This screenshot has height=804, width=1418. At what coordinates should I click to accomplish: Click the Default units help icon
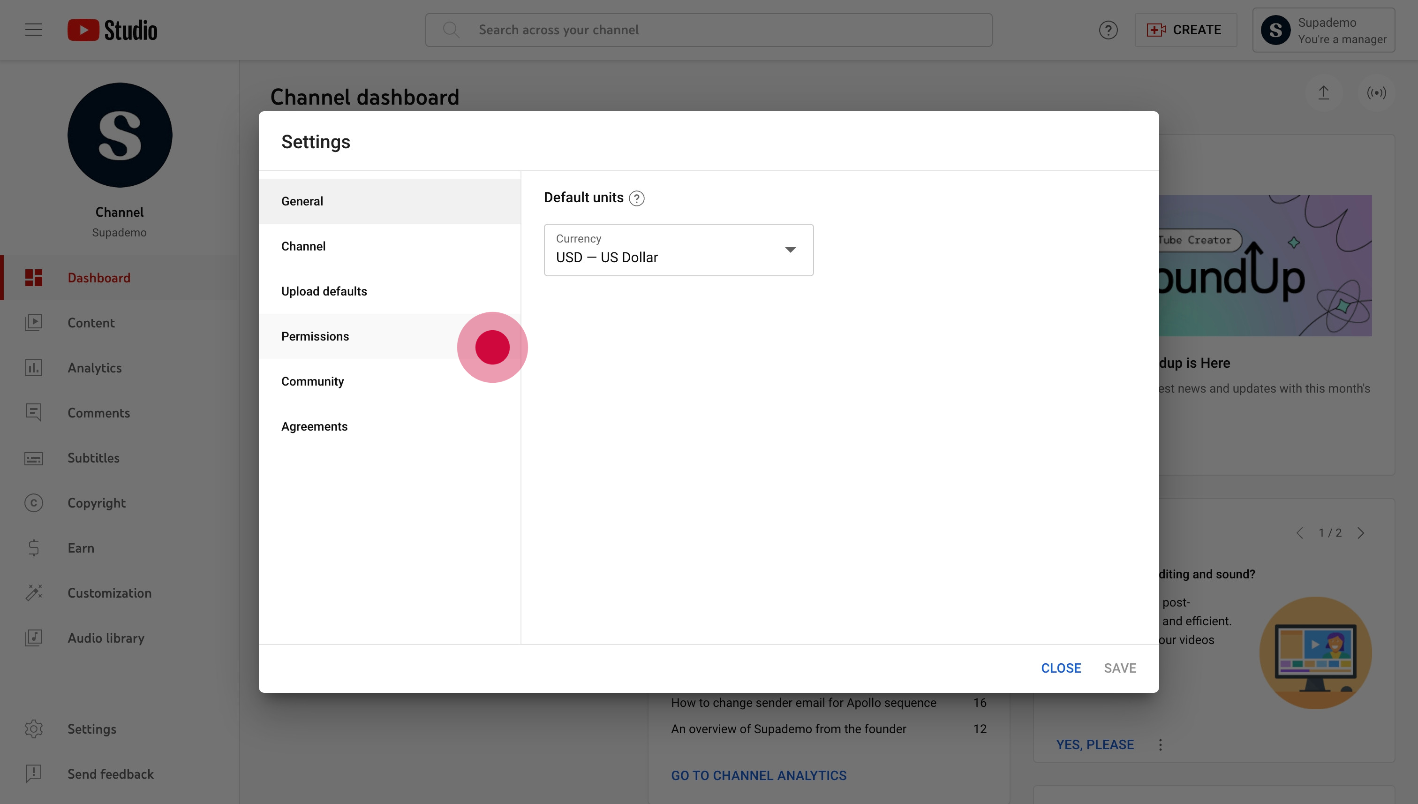(x=636, y=198)
